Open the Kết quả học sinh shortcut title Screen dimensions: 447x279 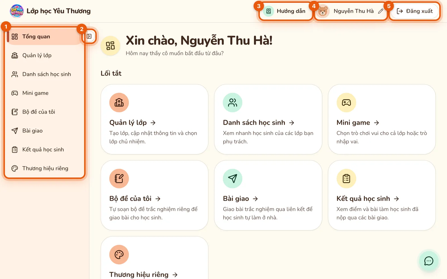click(368, 199)
